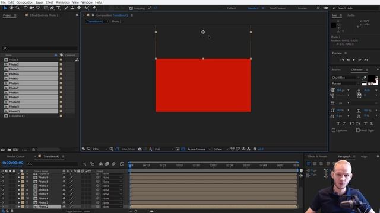
Task: Hide the Photo 9 layer with its eye
Action: click(3, 177)
